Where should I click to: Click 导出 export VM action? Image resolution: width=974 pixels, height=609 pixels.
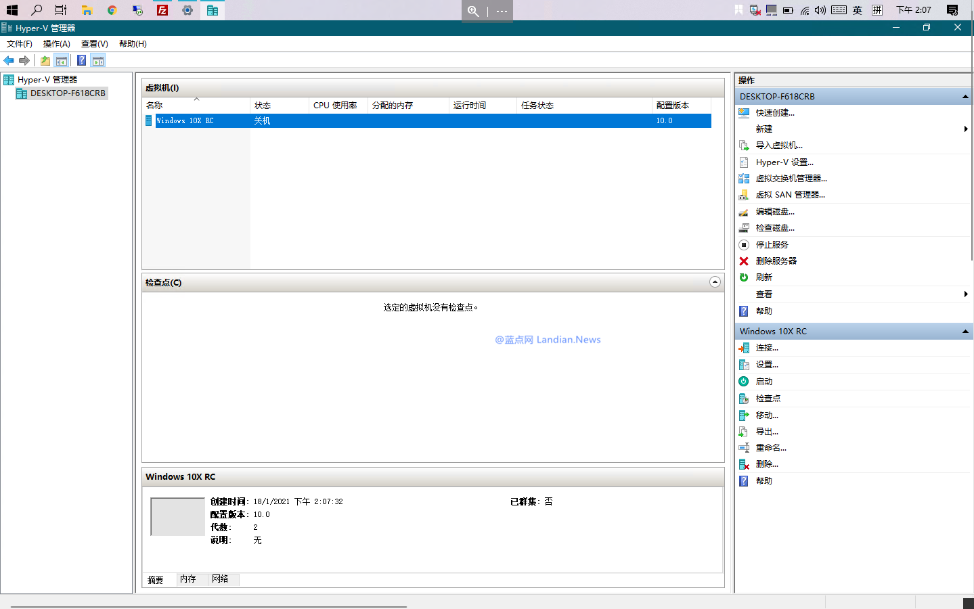(767, 432)
